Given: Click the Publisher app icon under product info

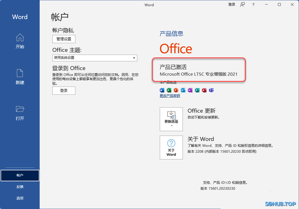Looking at the screenshot, I should click(x=197, y=90).
